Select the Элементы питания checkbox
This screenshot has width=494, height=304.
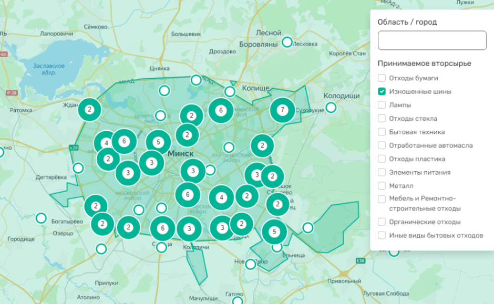382,172
